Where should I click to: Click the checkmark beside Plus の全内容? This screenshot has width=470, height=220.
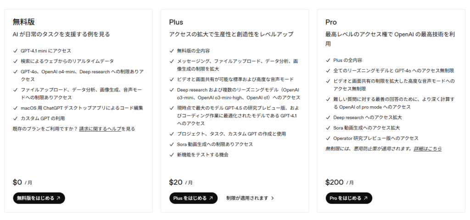(328, 60)
